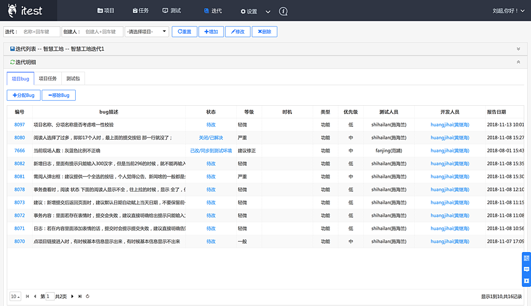This screenshot has width=531, height=306.
Task: Click the 增加 add button
Action: 211,32
